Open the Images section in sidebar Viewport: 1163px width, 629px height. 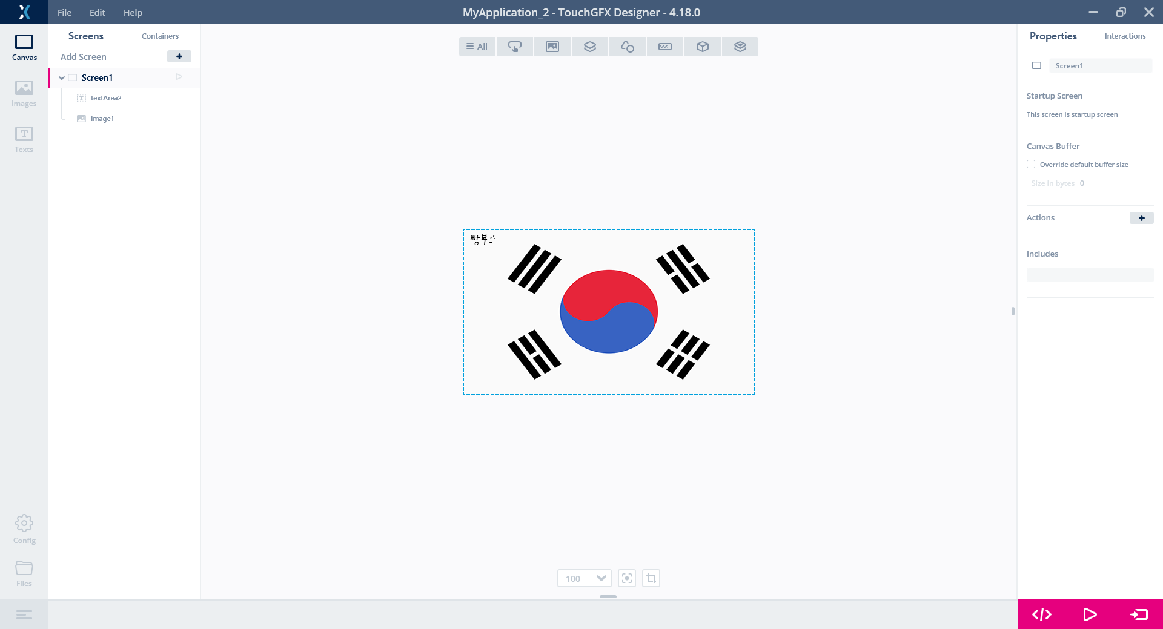pos(24,94)
